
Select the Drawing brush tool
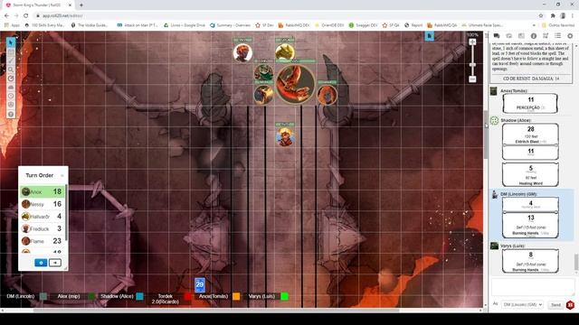point(11,60)
